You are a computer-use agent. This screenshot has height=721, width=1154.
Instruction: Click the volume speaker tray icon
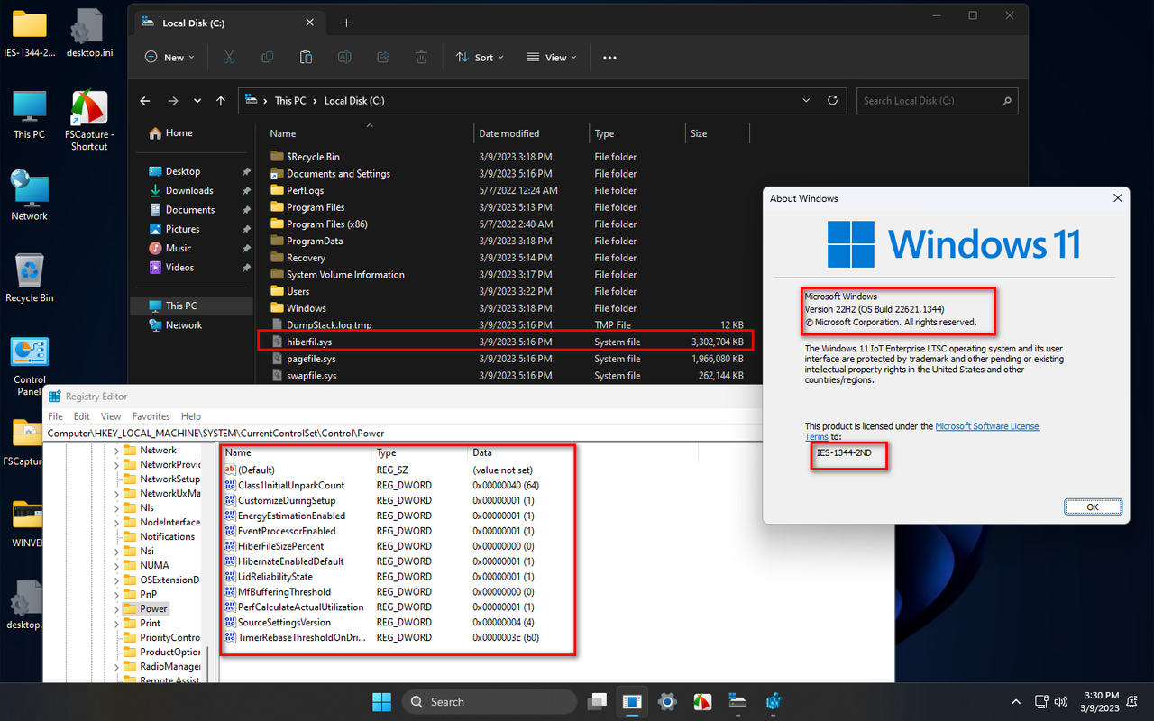[1061, 701]
